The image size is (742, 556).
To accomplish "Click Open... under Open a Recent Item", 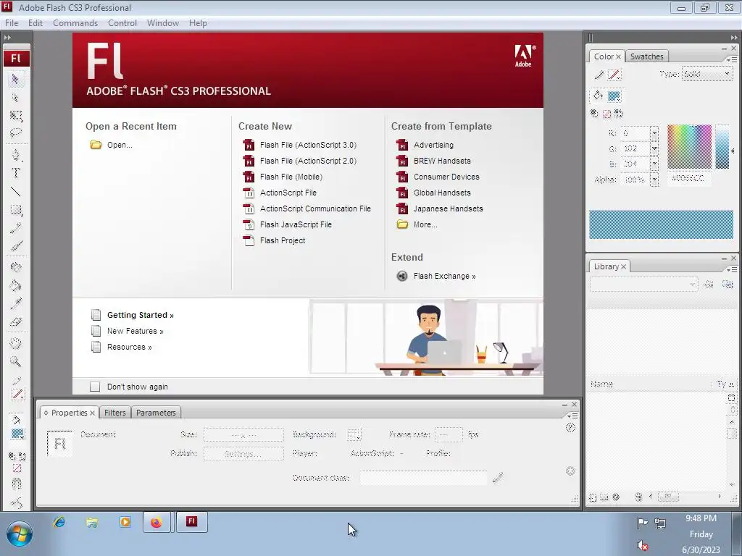I will point(120,145).
